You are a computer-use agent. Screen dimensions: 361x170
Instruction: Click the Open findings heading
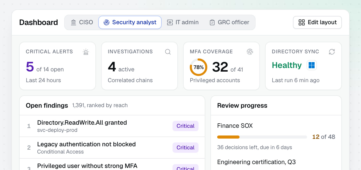click(47, 106)
